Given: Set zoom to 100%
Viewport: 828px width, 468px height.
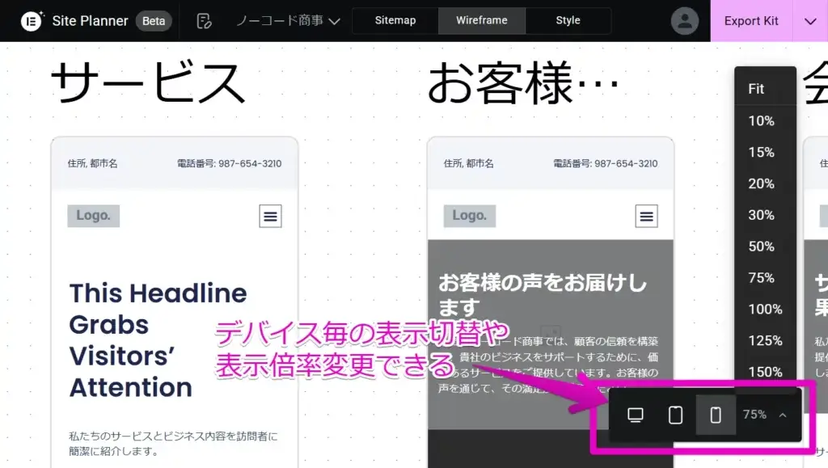Looking at the screenshot, I should coord(765,310).
